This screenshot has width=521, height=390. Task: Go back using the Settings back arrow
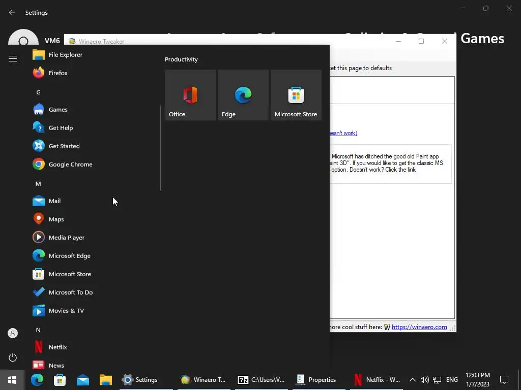click(12, 12)
